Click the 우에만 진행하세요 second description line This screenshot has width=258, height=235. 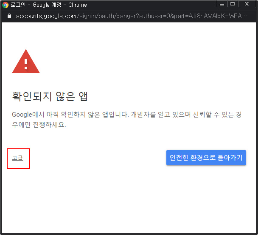click(39, 126)
